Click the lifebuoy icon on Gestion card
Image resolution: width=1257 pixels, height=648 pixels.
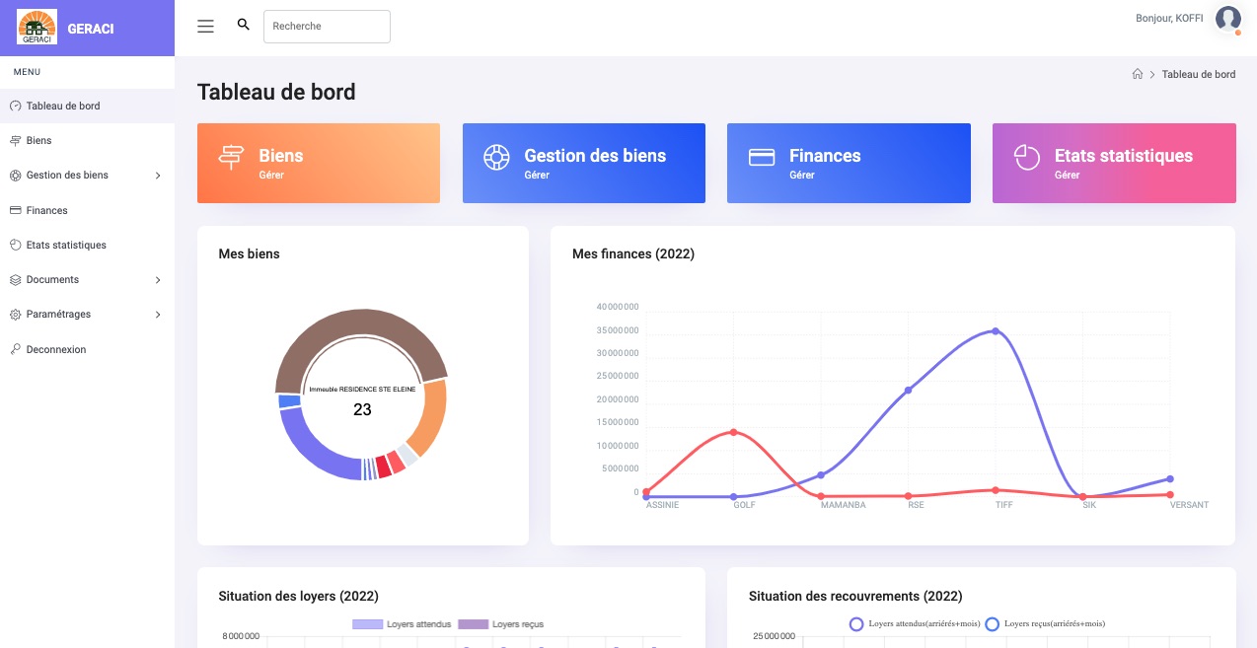point(495,157)
